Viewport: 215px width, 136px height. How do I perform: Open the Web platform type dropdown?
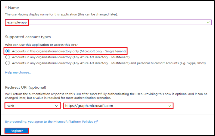pos(33,106)
